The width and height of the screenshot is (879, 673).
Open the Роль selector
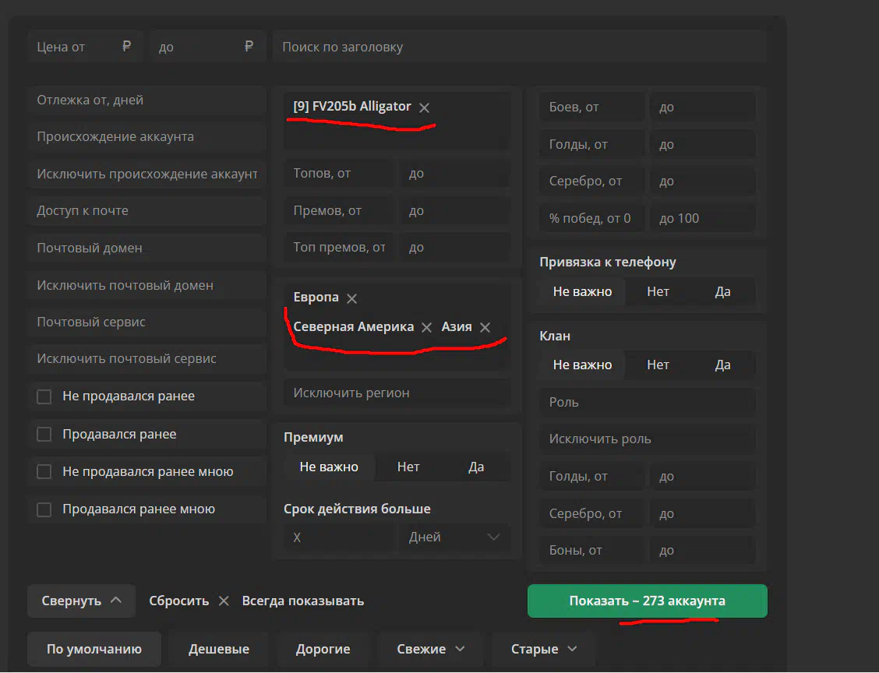(647, 403)
